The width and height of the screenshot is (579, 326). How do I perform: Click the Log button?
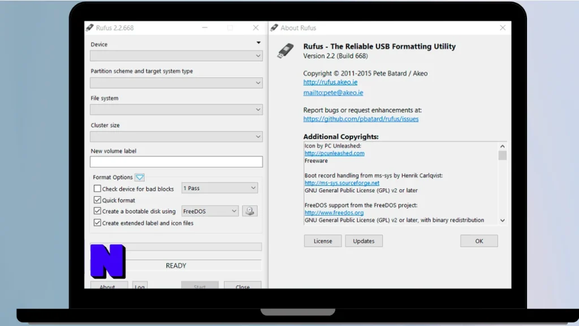pos(140,285)
